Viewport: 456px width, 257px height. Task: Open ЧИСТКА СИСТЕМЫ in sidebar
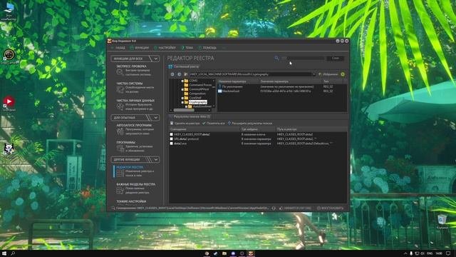(x=135, y=87)
